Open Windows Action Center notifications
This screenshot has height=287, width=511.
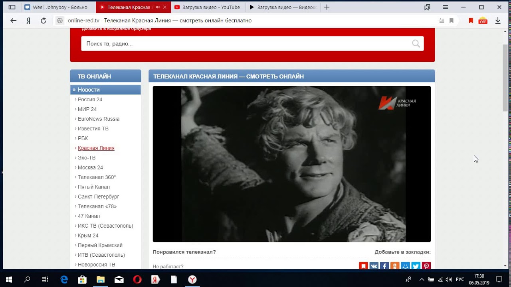499,279
